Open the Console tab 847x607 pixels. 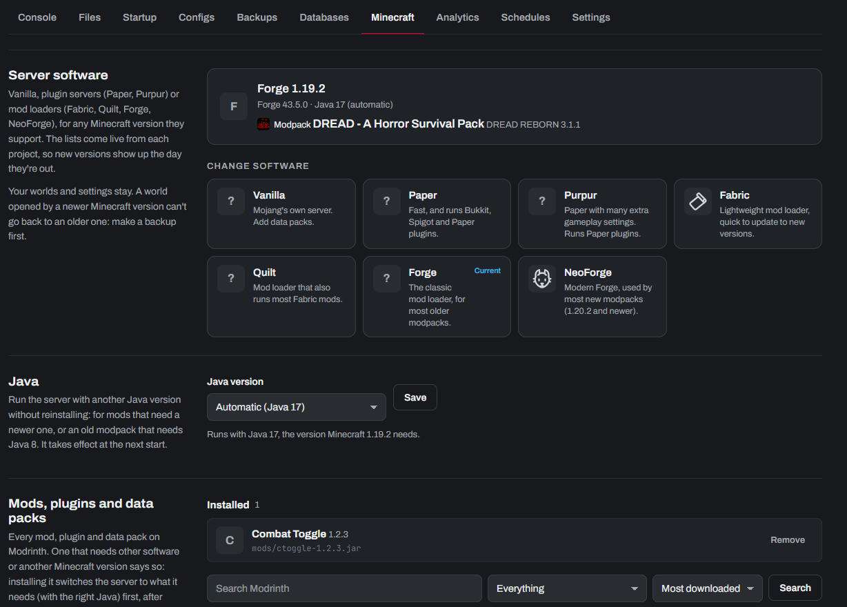point(37,17)
